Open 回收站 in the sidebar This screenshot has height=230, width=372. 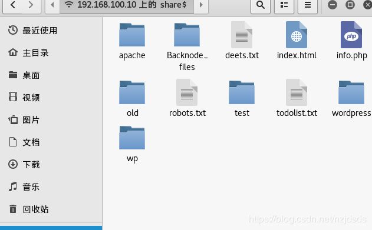click(x=51, y=209)
